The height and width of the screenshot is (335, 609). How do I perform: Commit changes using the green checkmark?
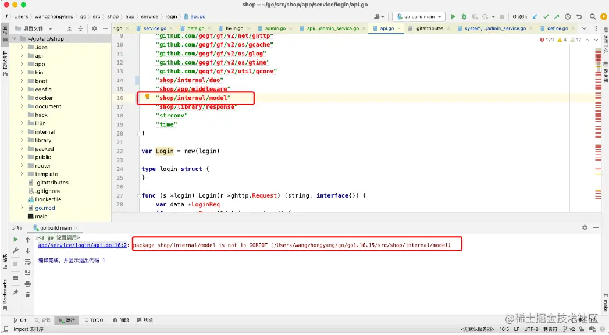pos(546,17)
